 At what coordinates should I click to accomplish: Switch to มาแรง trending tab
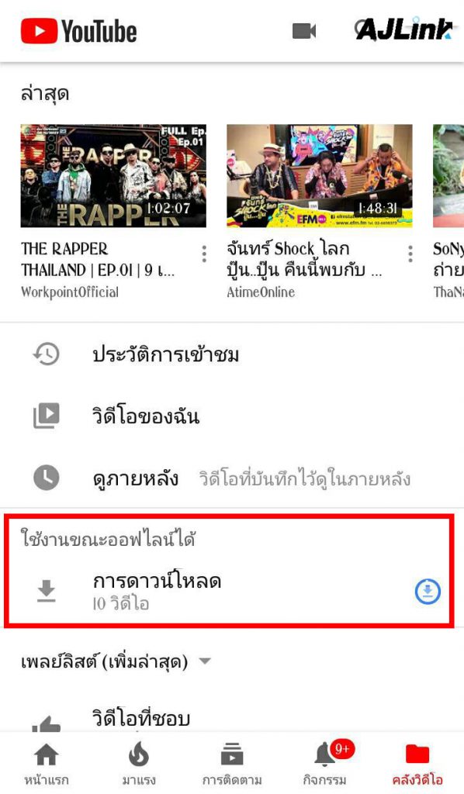point(139,764)
